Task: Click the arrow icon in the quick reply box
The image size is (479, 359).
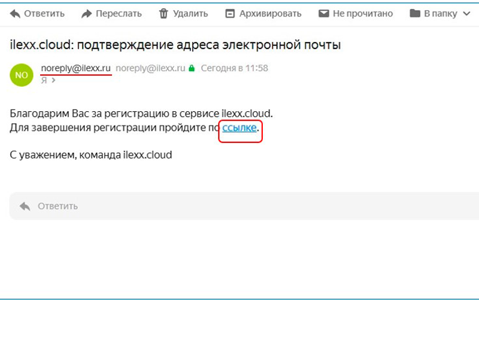Action: pos(25,206)
